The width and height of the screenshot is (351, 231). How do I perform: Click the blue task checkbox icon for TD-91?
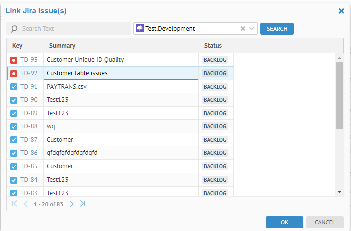[x=14, y=87]
